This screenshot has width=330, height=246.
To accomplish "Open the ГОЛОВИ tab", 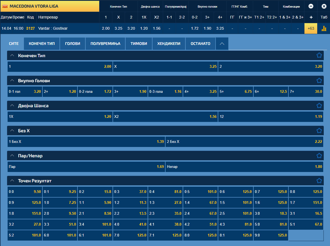I will [x=73, y=44].
